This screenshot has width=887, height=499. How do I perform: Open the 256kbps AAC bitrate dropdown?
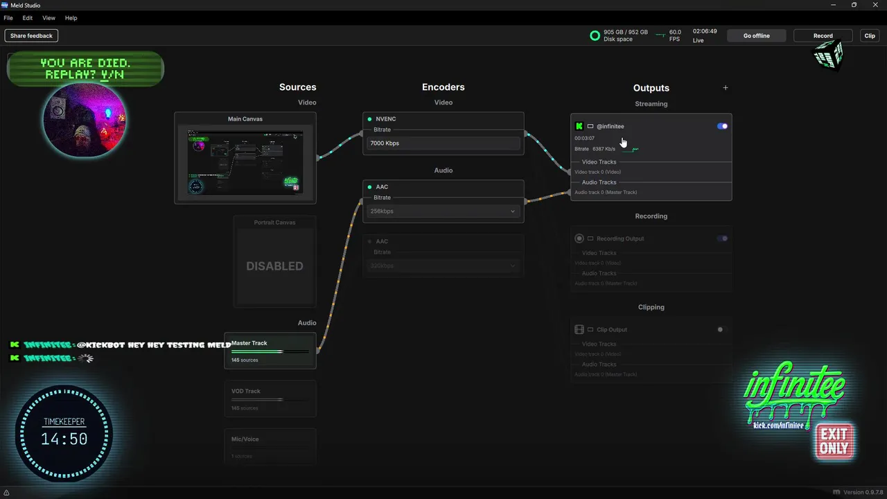coord(443,211)
